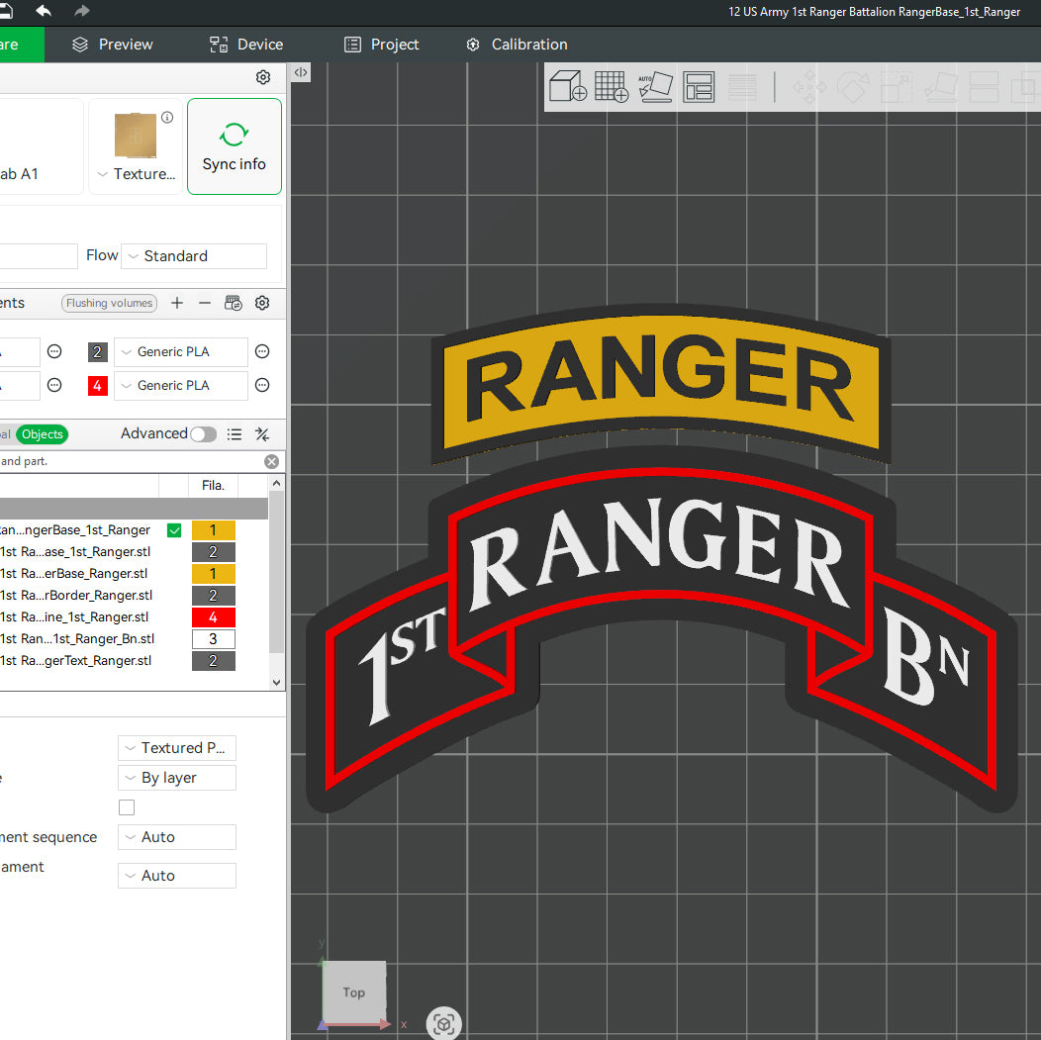Open the Flow Standard dropdown

click(194, 255)
